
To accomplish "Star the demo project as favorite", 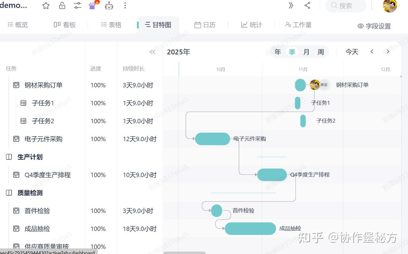I will coord(46,5).
